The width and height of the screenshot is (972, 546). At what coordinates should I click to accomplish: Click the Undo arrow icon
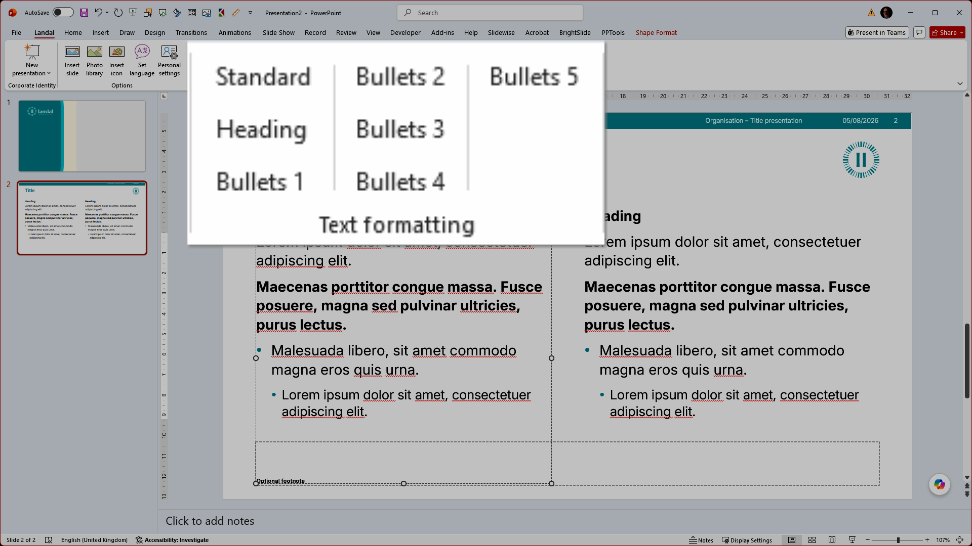click(99, 13)
